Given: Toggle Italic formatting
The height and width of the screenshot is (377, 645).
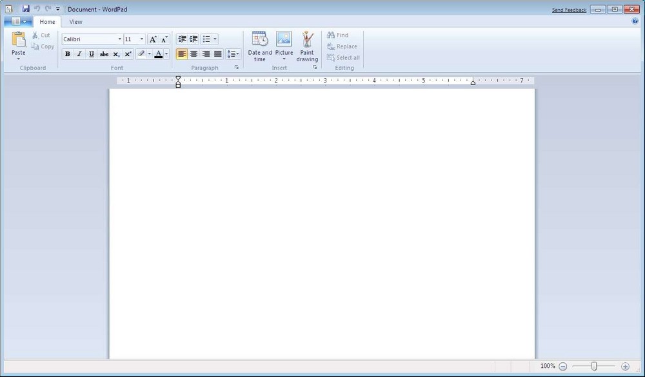Looking at the screenshot, I should point(79,54).
